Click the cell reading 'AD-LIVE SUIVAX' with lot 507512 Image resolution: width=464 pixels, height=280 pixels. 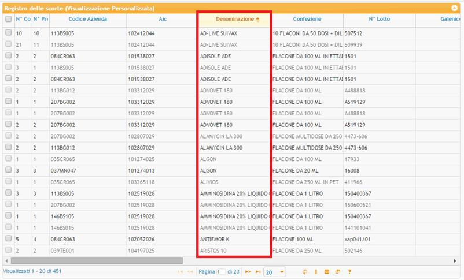click(x=218, y=33)
